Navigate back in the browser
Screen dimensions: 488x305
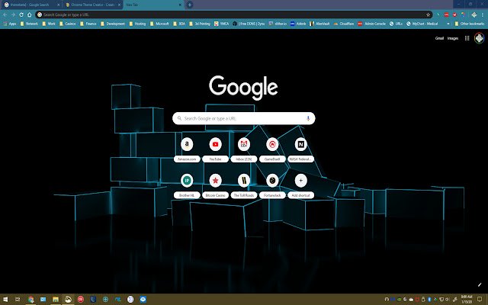[5, 14]
